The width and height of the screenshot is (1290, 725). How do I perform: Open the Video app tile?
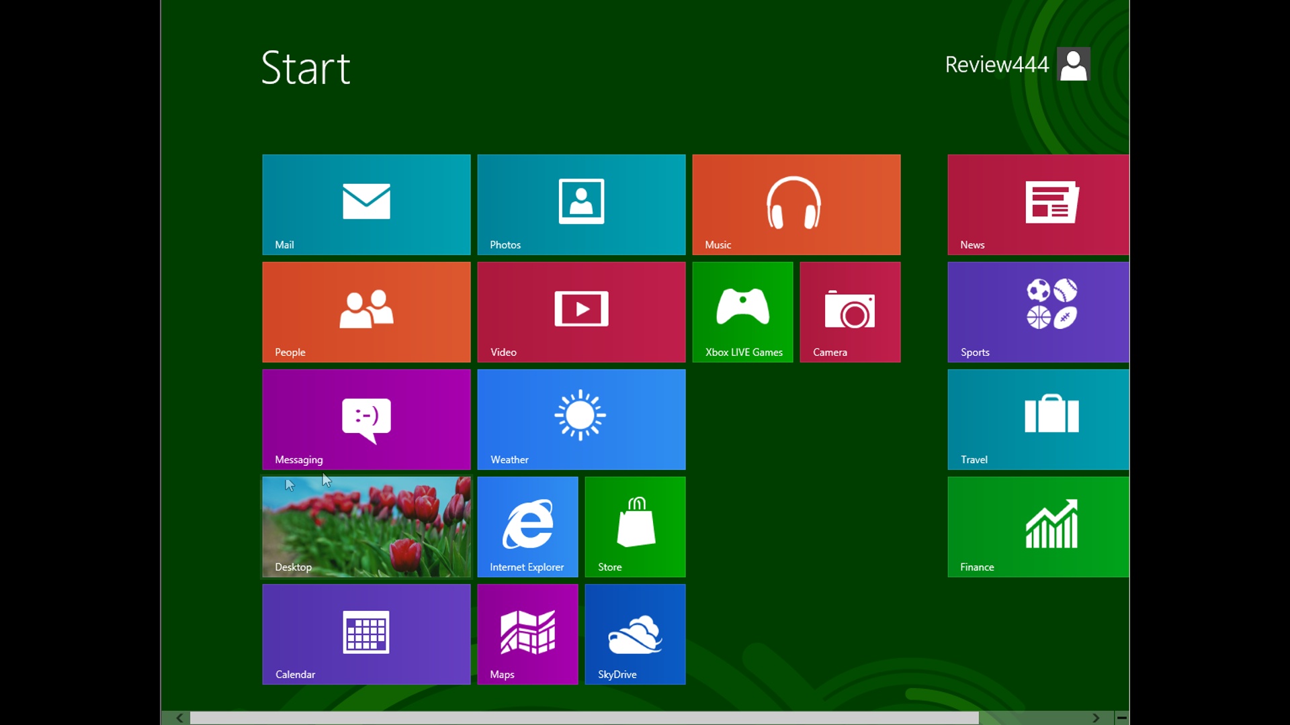point(580,311)
